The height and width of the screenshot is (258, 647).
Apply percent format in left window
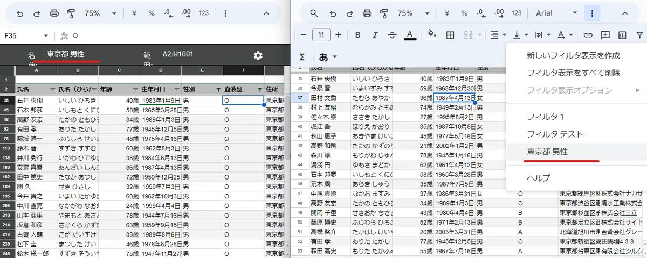pyautogui.click(x=151, y=13)
